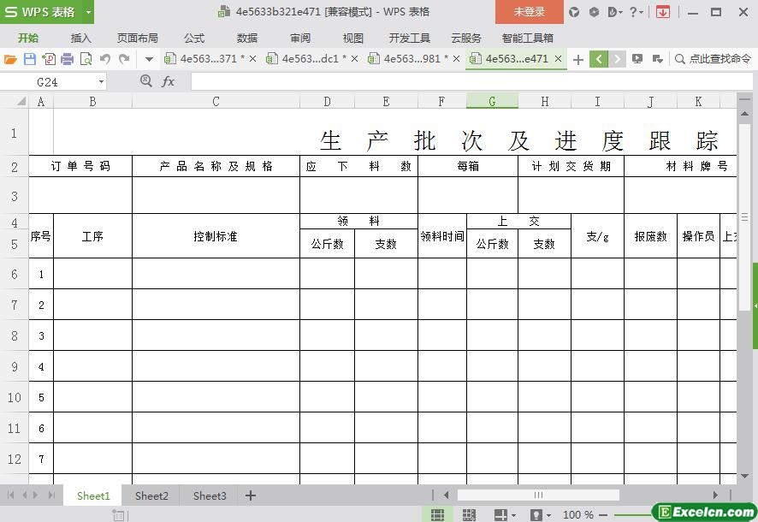Open the help question mark dropdown
758x522 pixels.
637,12
